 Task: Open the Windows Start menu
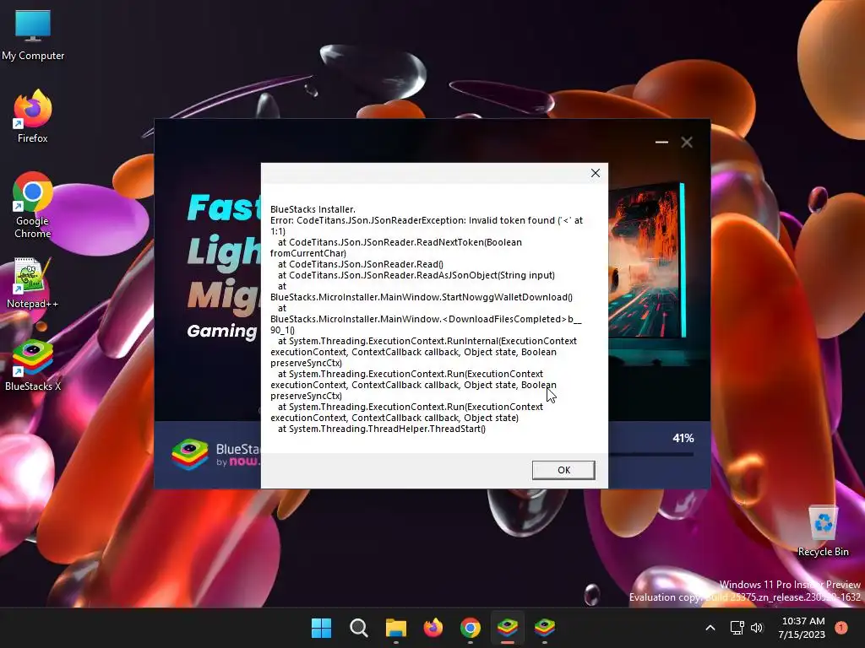321,628
